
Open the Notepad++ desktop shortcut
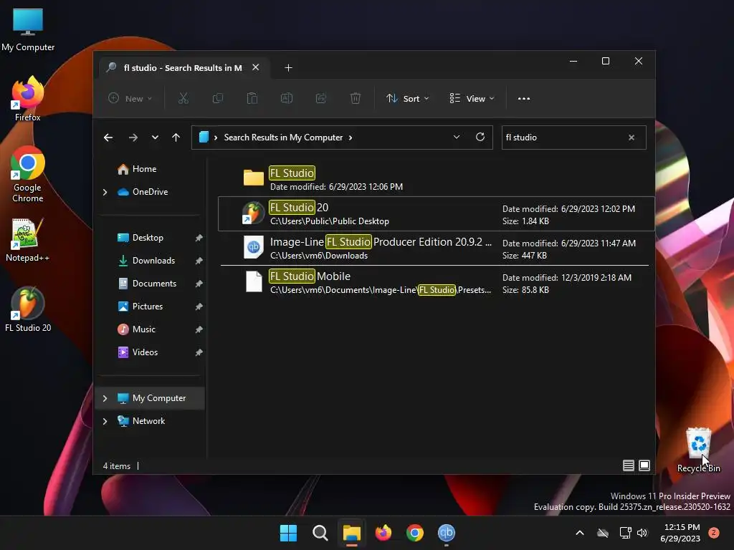[28, 239]
